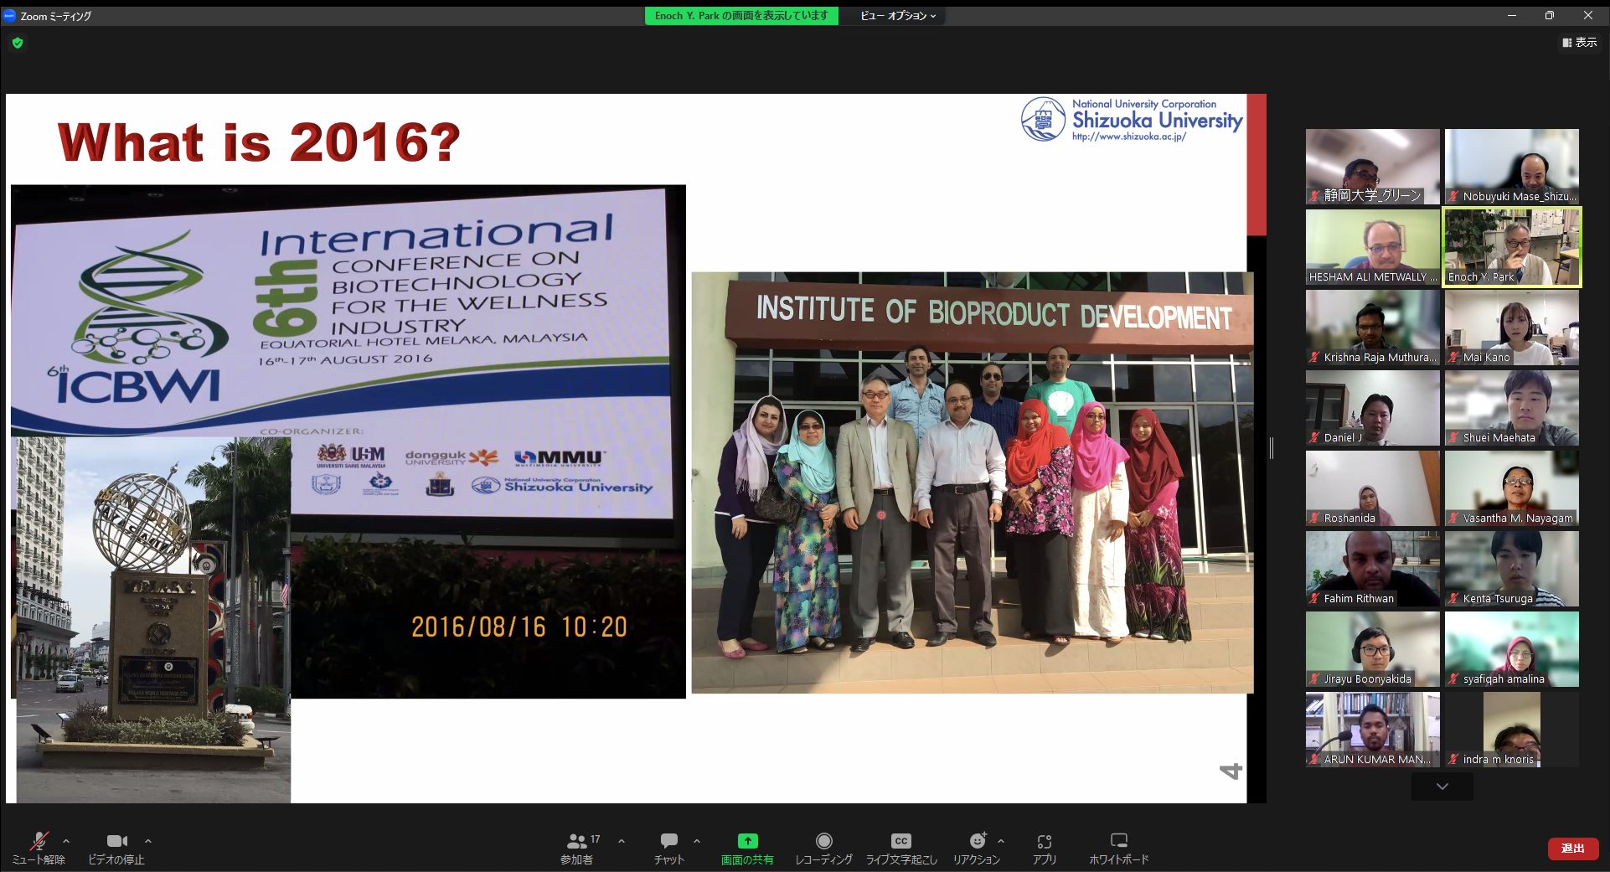Viewport: 1610px width, 872px height.
Task: Open the 表示 view layout button
Action: click(x=1579, y=42)
